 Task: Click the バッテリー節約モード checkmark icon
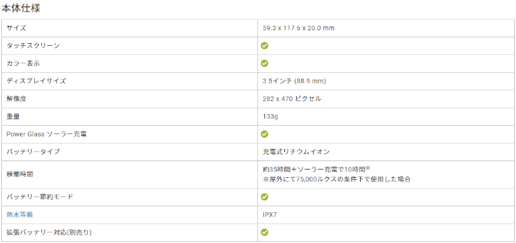[264, 197]
